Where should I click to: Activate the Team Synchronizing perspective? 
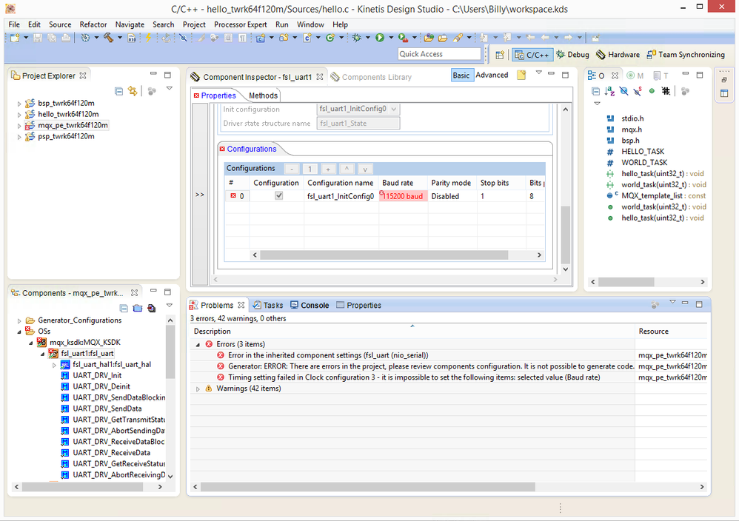pos(686,55)
